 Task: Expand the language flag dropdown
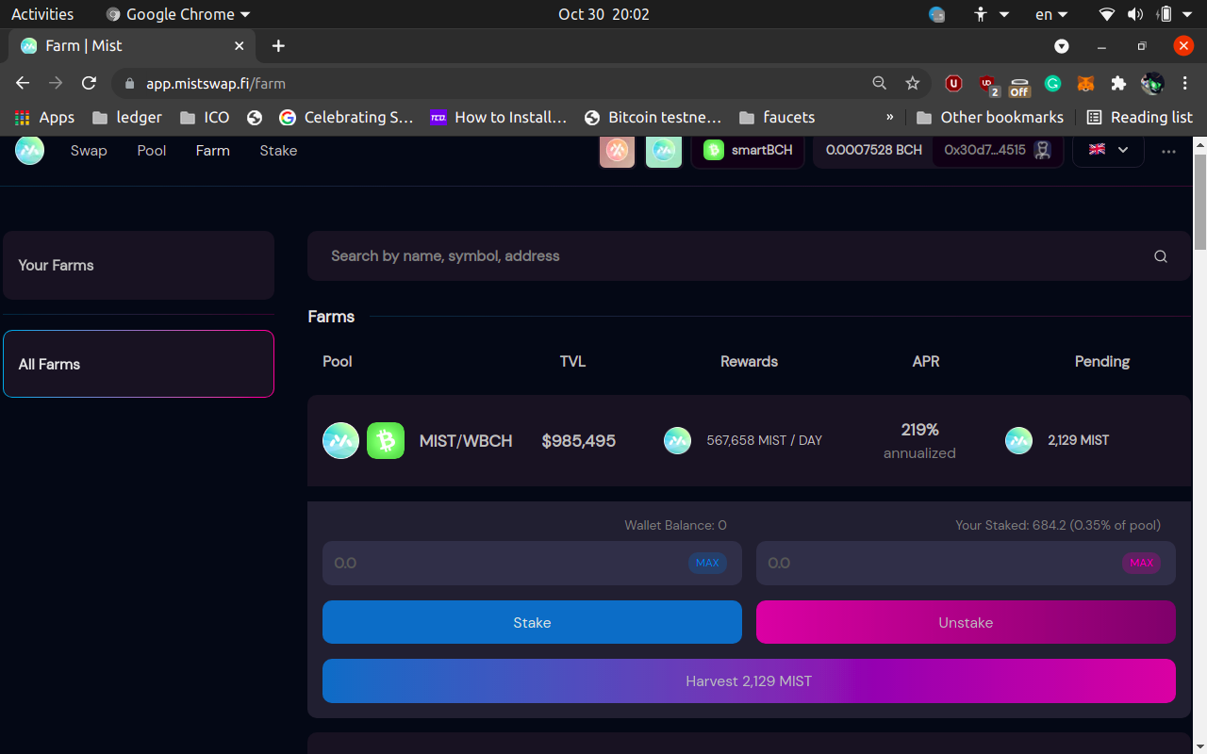pyautogui.click(x=1108, y=150)
